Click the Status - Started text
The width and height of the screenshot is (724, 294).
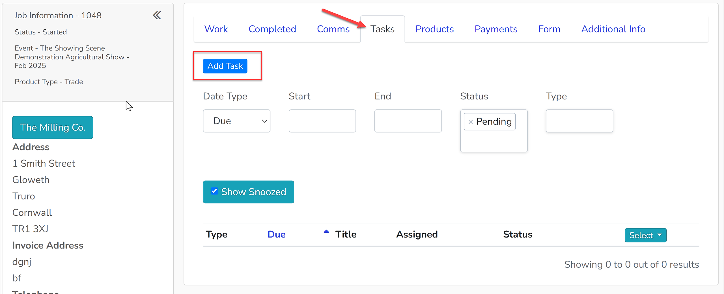pyautogui.click(x=41, y=32)
